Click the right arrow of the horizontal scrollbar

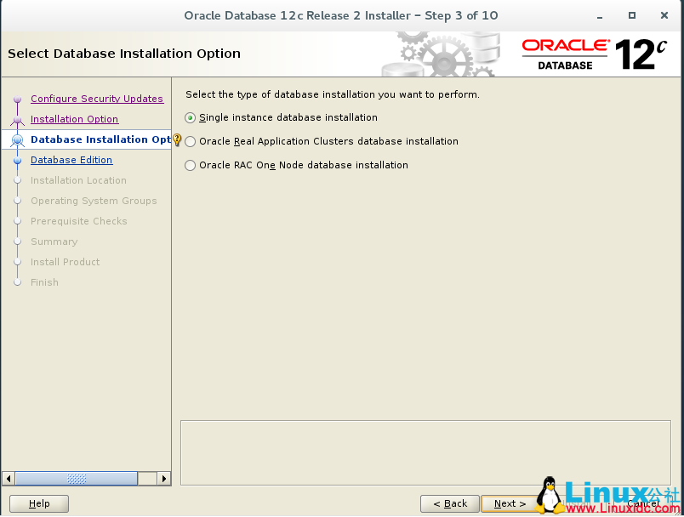[163, 478]
